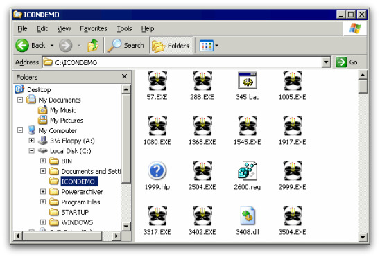380x257 pixels.
Task: Click the folder tree vertical scroll thumb
Action: point(126,139)
